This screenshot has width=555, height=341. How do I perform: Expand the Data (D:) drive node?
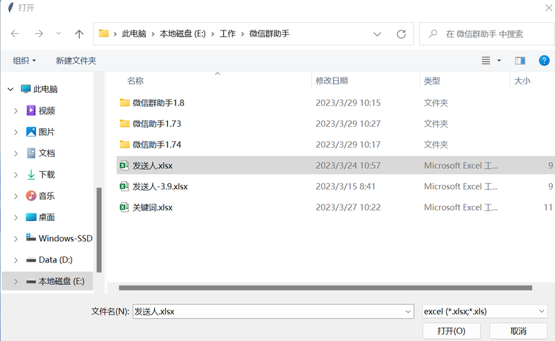pos(15,260)
